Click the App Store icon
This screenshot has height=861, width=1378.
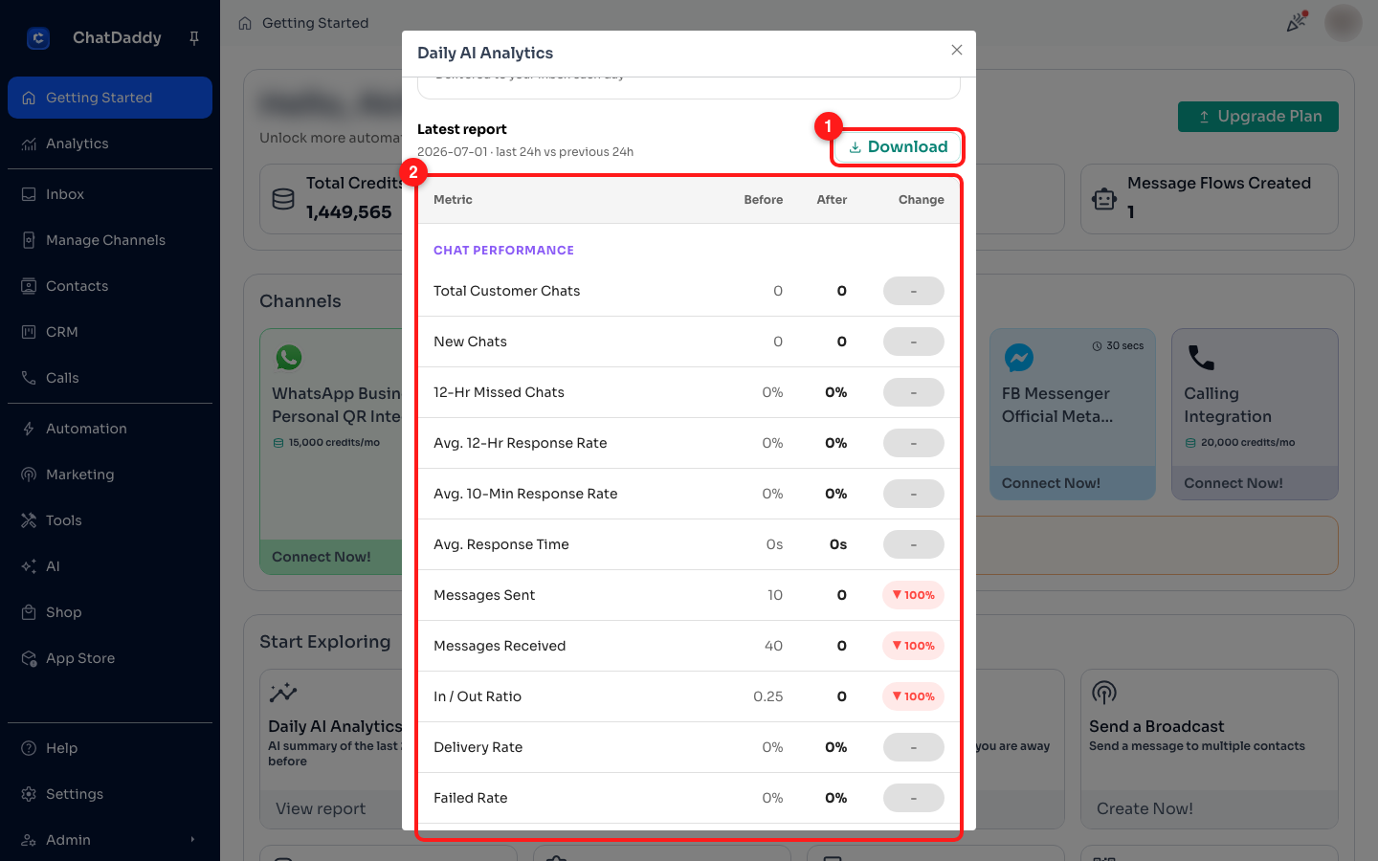point(29,658)
